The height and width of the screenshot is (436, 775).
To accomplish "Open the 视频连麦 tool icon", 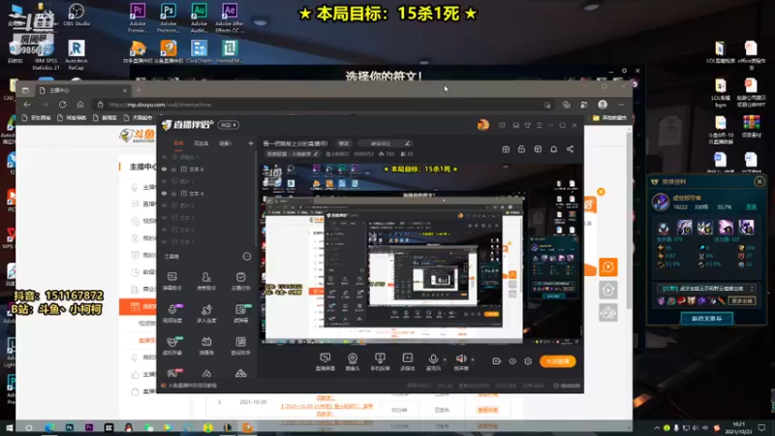I will [x=172, y=313].
